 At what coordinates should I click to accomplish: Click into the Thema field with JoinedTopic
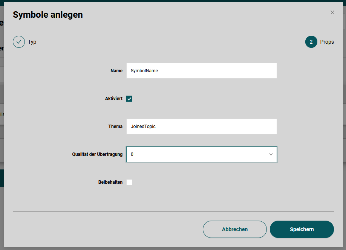(201, 127)
